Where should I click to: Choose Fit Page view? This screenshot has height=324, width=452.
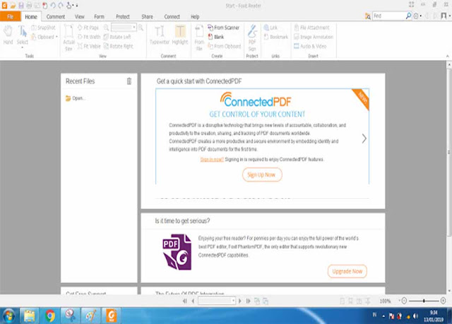(88, 28)
